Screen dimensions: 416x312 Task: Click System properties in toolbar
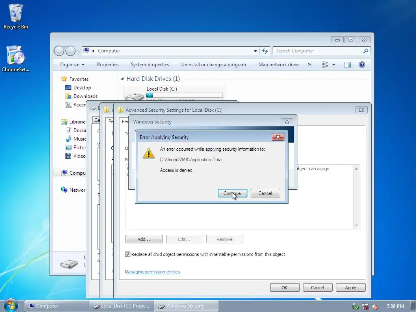(150, 65)
